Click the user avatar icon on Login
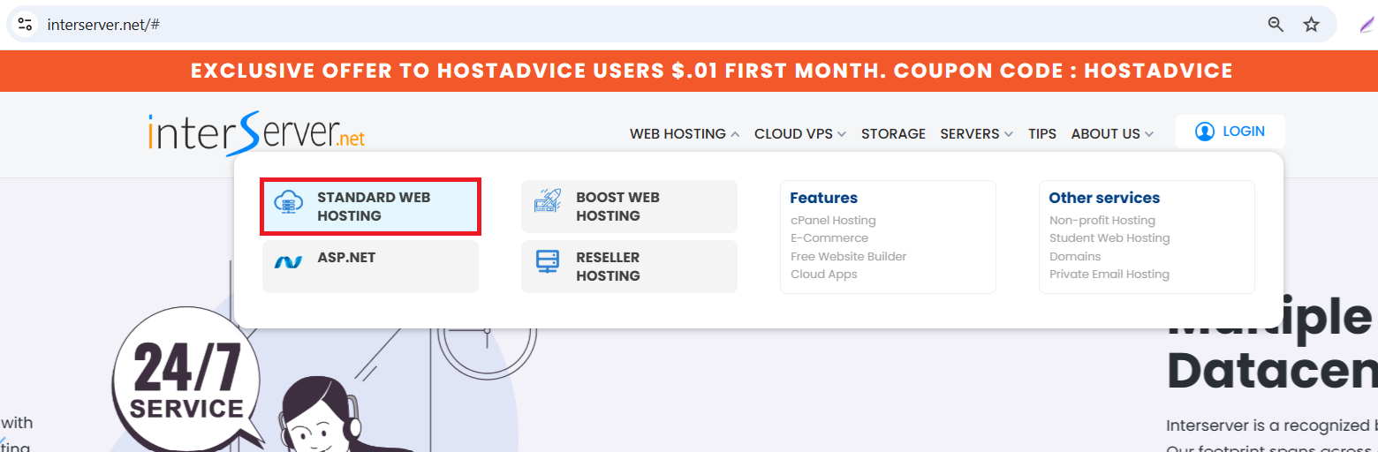Viewport: 1378px width, 452px height. [1205, 132]
